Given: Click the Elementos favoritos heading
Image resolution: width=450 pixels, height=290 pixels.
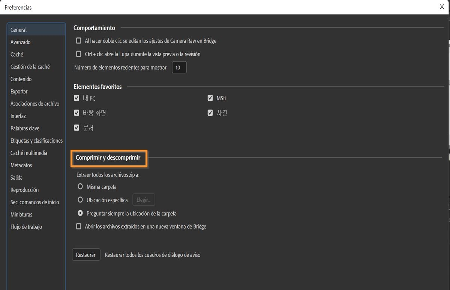Looking at the screenshot, I should 97,86.
